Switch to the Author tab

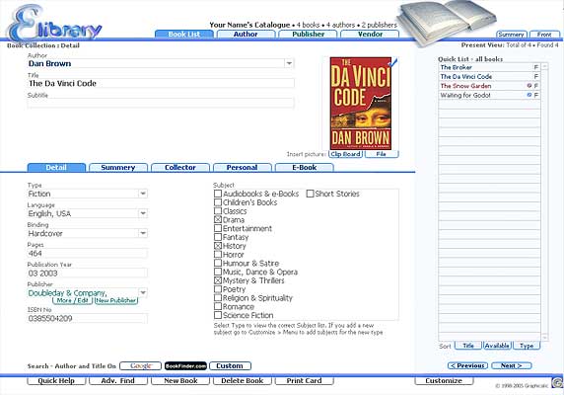click(x=246, y=35)
